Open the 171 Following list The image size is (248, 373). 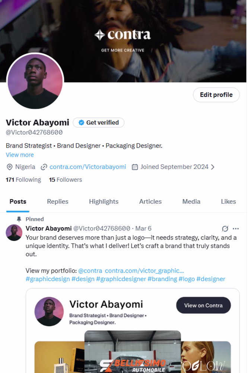click(x=23, y=180)
